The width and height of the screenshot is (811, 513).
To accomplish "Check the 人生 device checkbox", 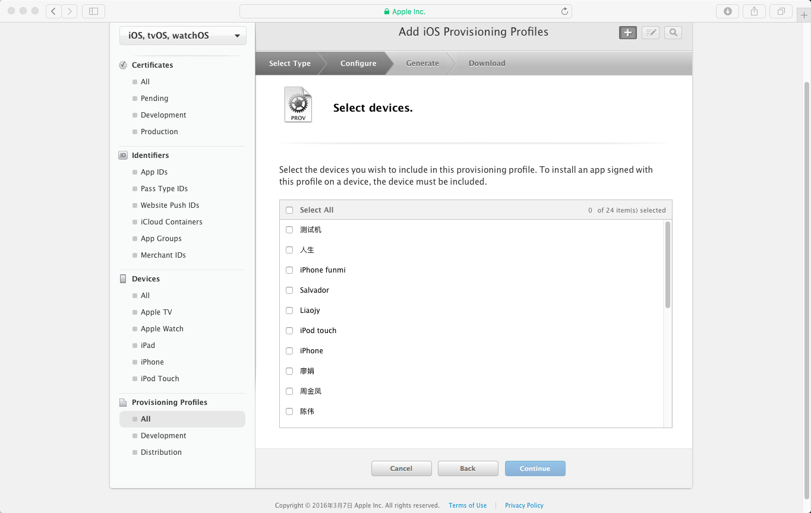I will (x=289, y=250).
